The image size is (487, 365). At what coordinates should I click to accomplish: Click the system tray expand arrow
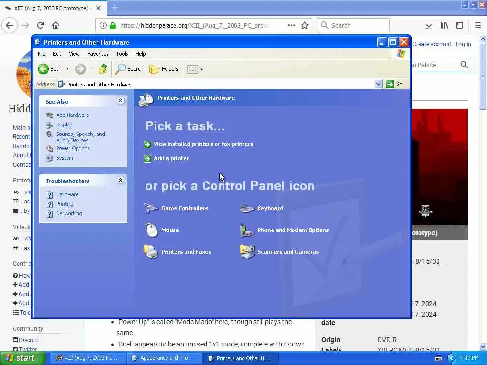pos(451,358)
